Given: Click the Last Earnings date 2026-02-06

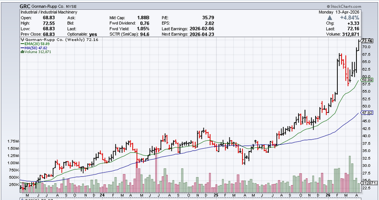Looking at the screenshot, I should tap(202, 29).
